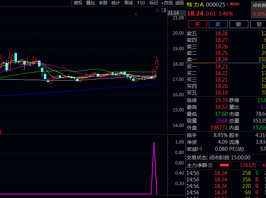Click the red 主力净额 bar indicator

224,165
